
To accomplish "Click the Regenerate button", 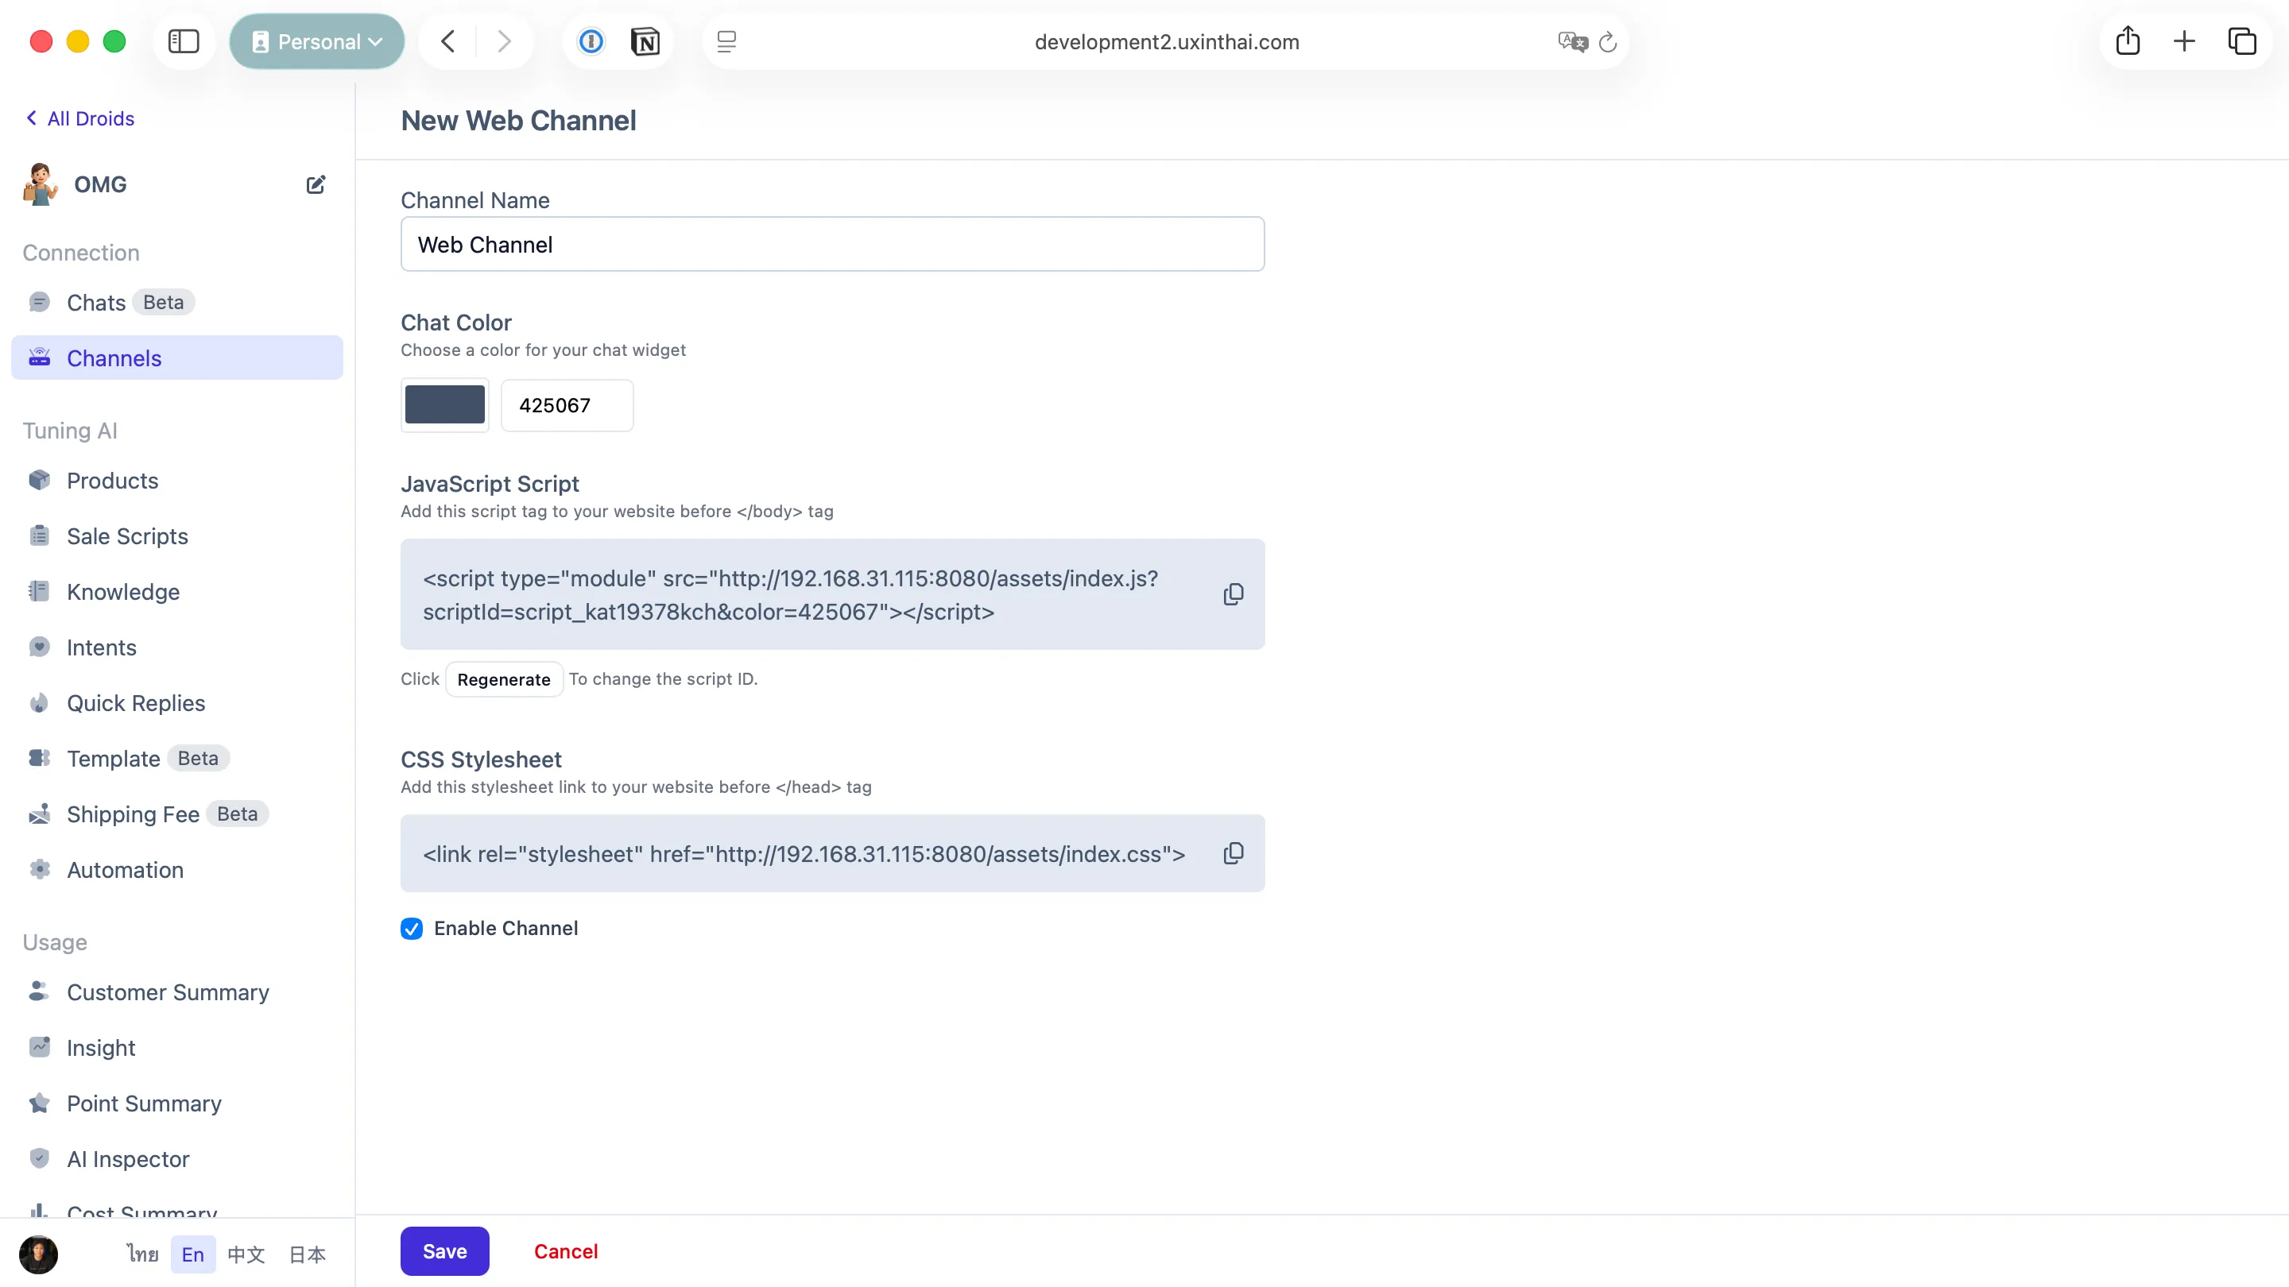I will tap(504, 678).
